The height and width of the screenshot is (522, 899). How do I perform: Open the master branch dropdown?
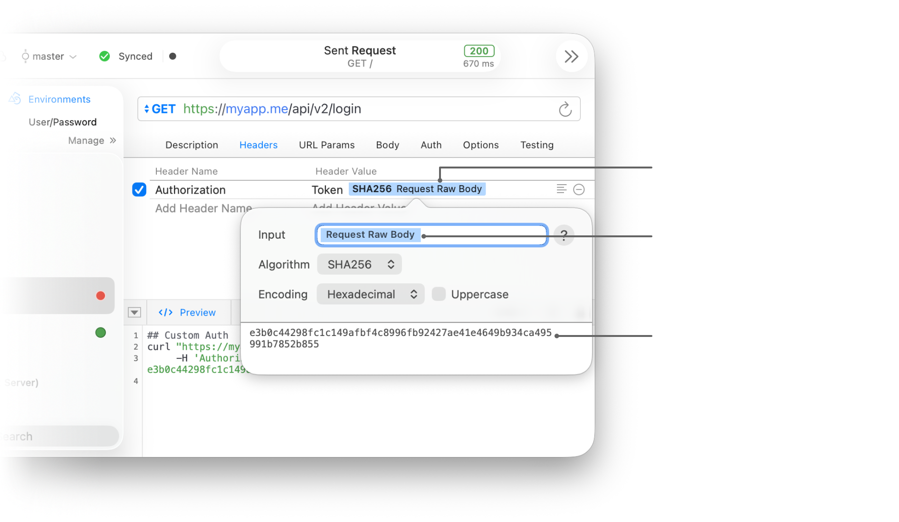[49, 56]
